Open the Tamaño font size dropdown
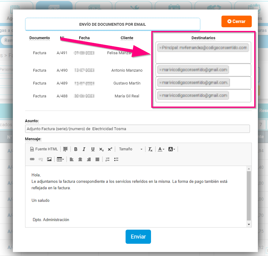 coord(132,149)
